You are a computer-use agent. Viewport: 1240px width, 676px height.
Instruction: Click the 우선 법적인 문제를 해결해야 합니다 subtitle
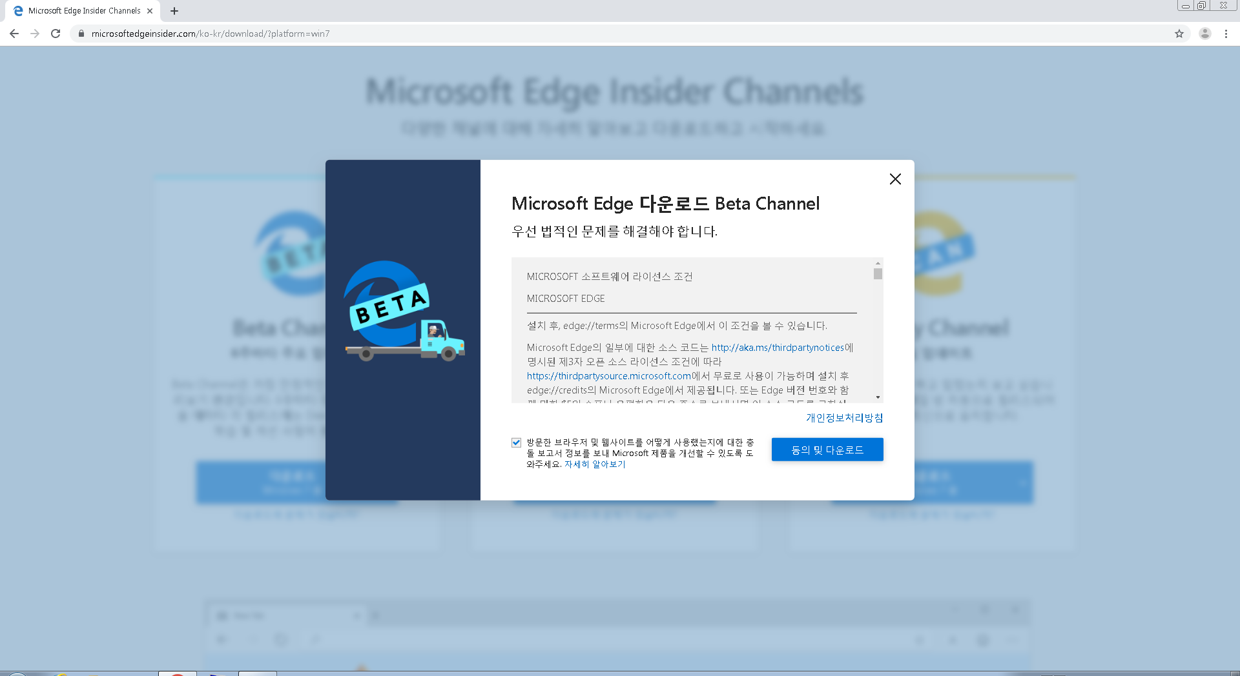pos(614,231)
